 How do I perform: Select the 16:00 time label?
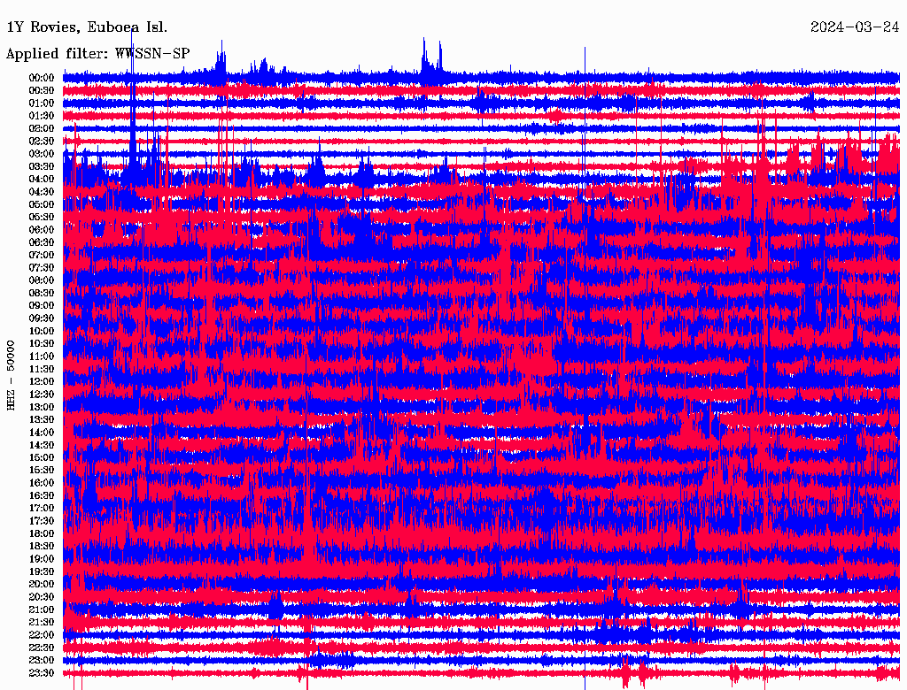tap(42, 483)
